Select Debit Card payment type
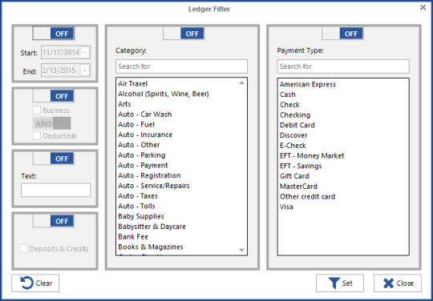This screenshot has width=433, height=301. pyautogui.click(x=343, y=125)
